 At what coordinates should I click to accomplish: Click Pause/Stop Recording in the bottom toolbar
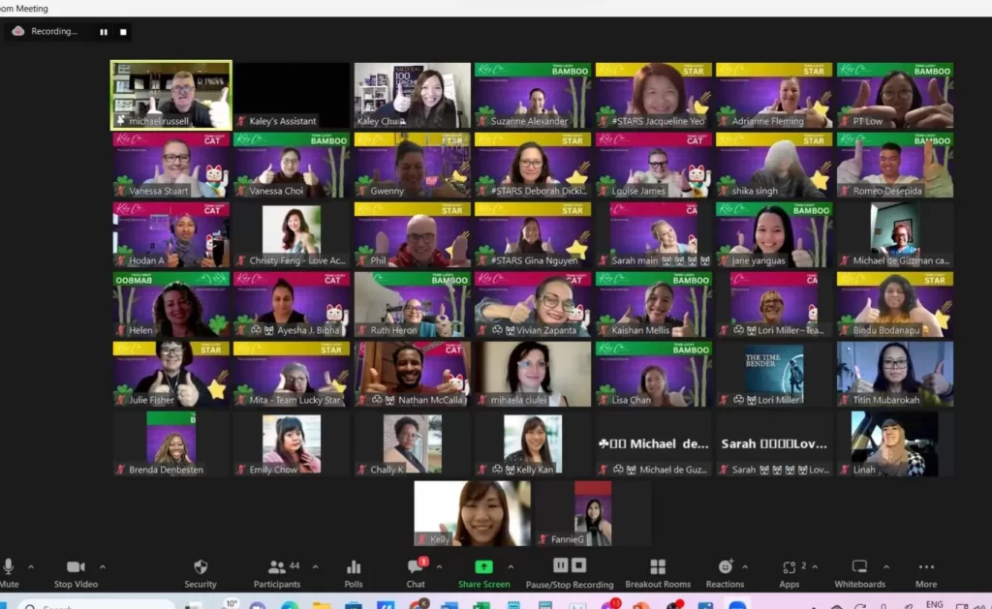click(x=569, y=572)
